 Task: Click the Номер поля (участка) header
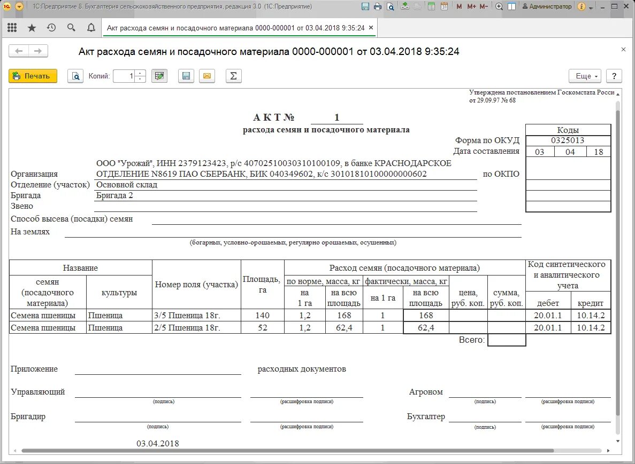point(196,285)
